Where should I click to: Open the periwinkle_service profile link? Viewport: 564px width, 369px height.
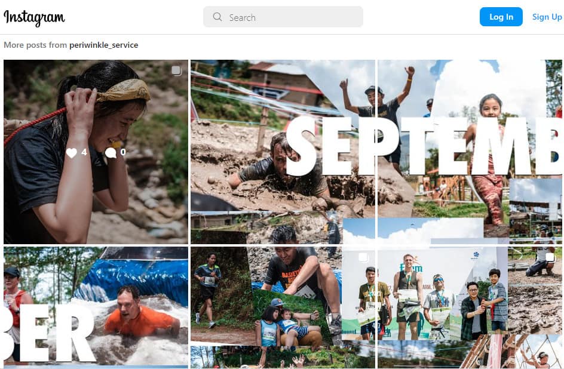(103, 45)
